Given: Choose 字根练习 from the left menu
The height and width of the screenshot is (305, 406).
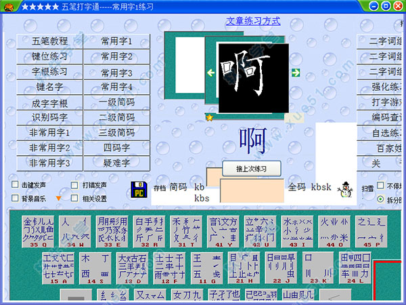Looking at the screenshot, I should point(49,72).
